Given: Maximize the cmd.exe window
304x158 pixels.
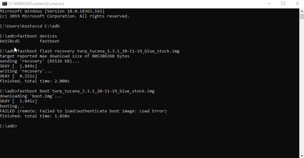Looking at the screenshot, I should pyautogui.click(x=283, y=3).
